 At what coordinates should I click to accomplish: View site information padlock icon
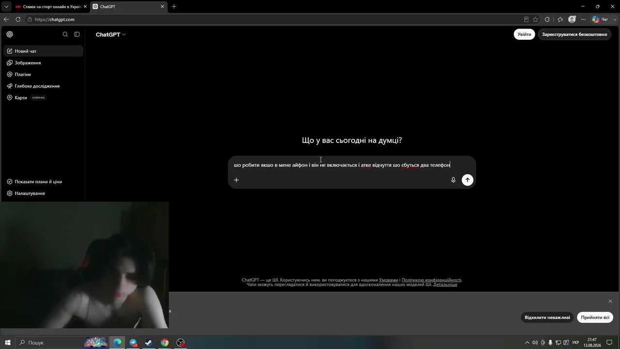click(30, 19)
